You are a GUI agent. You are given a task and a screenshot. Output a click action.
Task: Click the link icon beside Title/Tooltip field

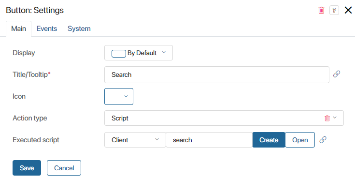click(x=337, y=74)
